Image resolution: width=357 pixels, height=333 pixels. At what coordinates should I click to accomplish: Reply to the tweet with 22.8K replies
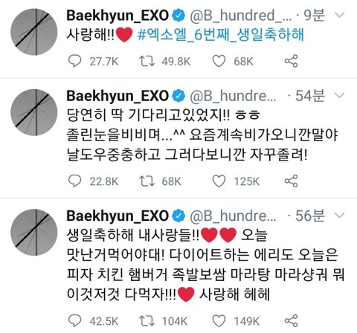(74, 181)
